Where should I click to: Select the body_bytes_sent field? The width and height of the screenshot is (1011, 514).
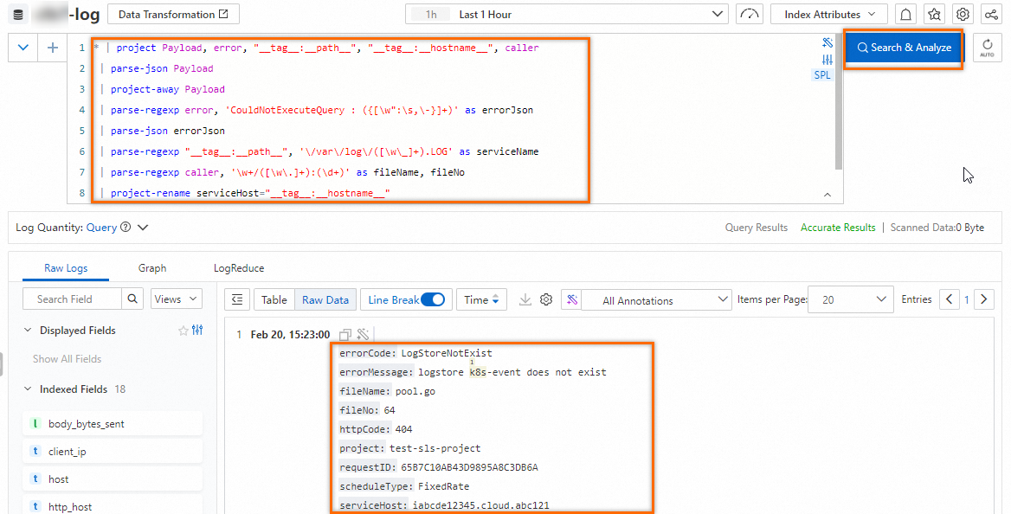113,424
